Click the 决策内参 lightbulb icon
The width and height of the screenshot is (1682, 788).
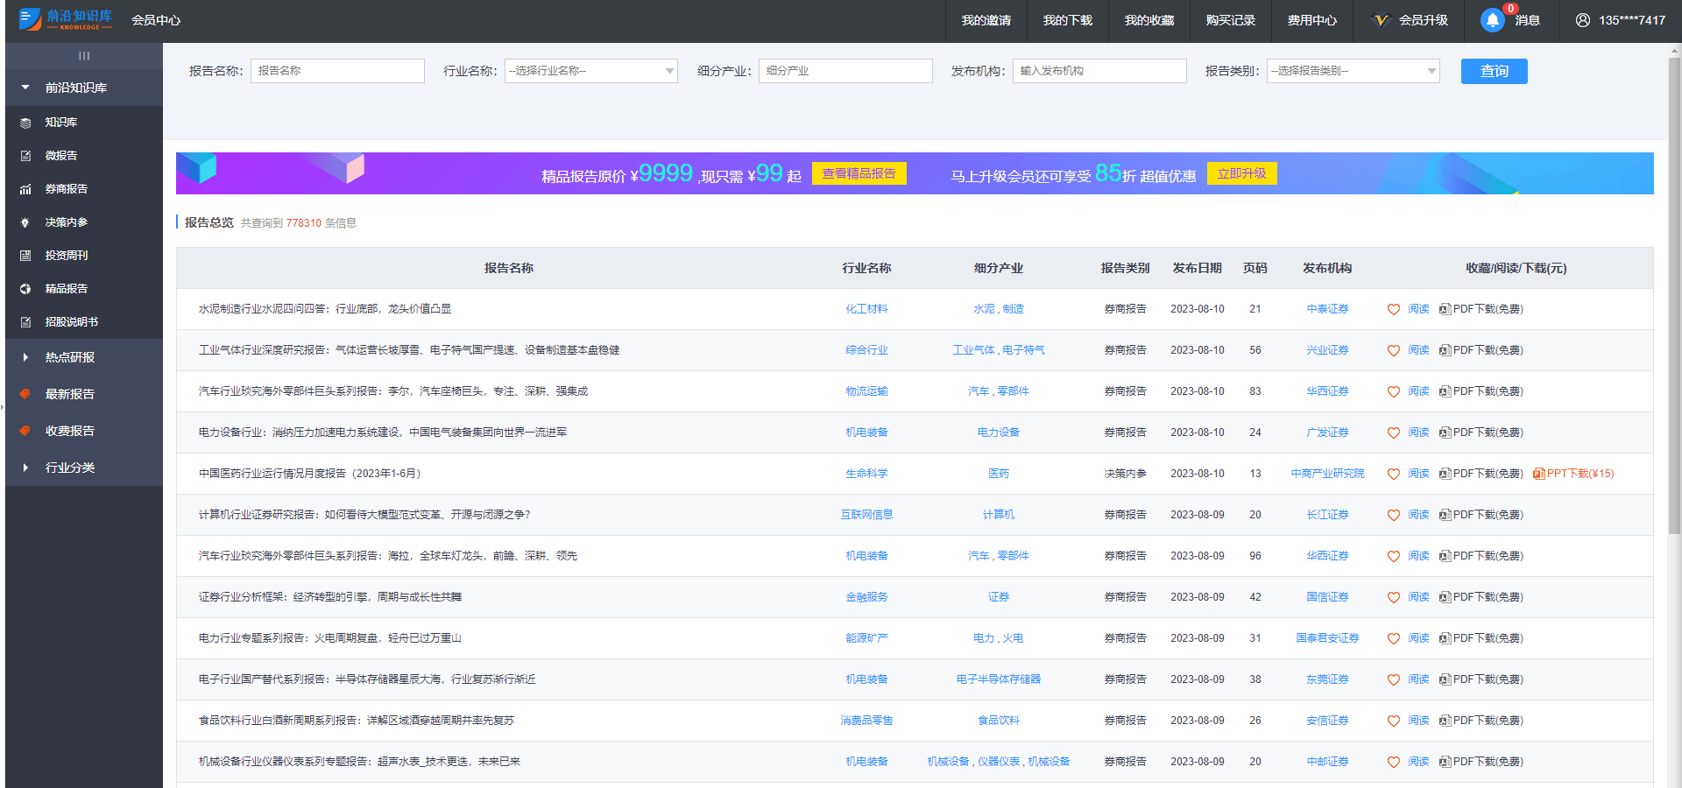click(x=25, y=222)
